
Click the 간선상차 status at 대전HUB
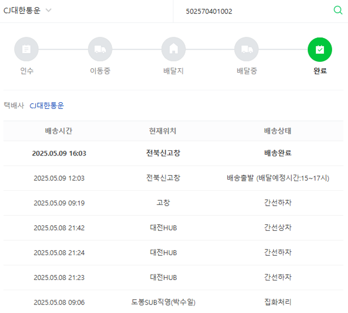tap(277, 228)
